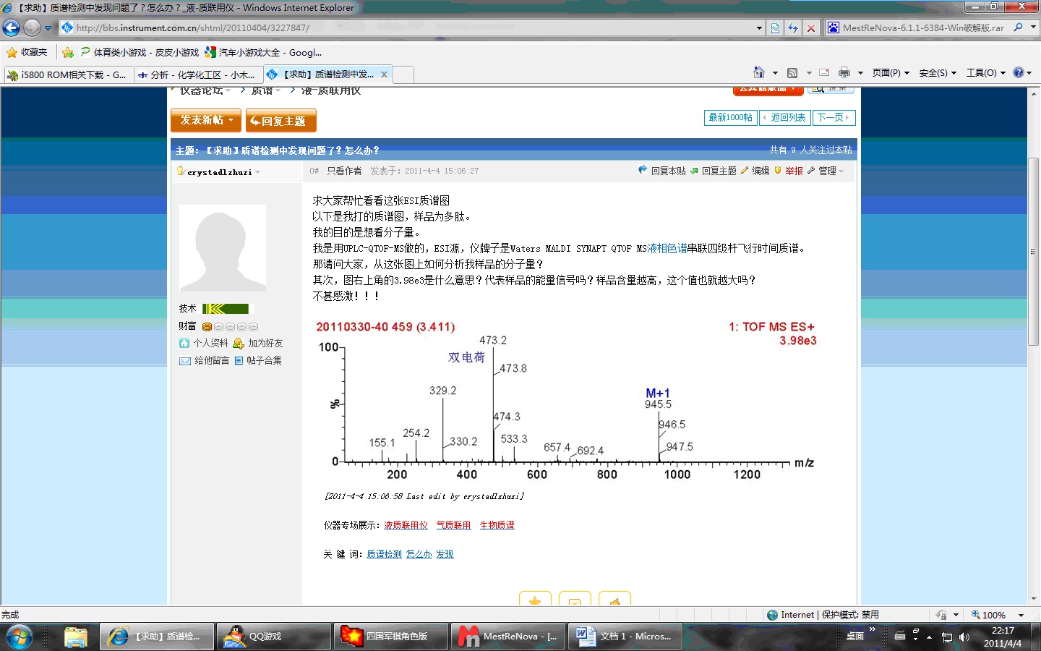This screenshot has height=651, width=1041.
Task: Open the 生物质谱 instrument link
Action: tap(497, 525)
